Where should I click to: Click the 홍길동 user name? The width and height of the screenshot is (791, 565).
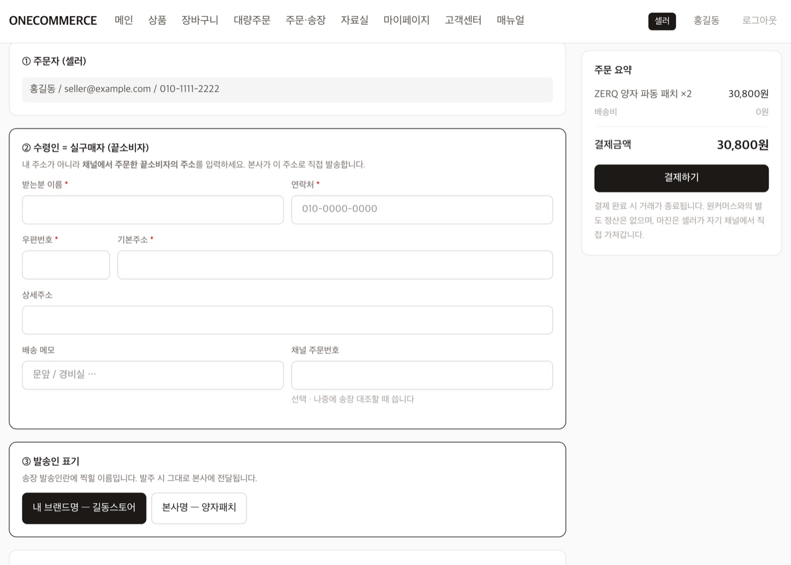[706, 20]
